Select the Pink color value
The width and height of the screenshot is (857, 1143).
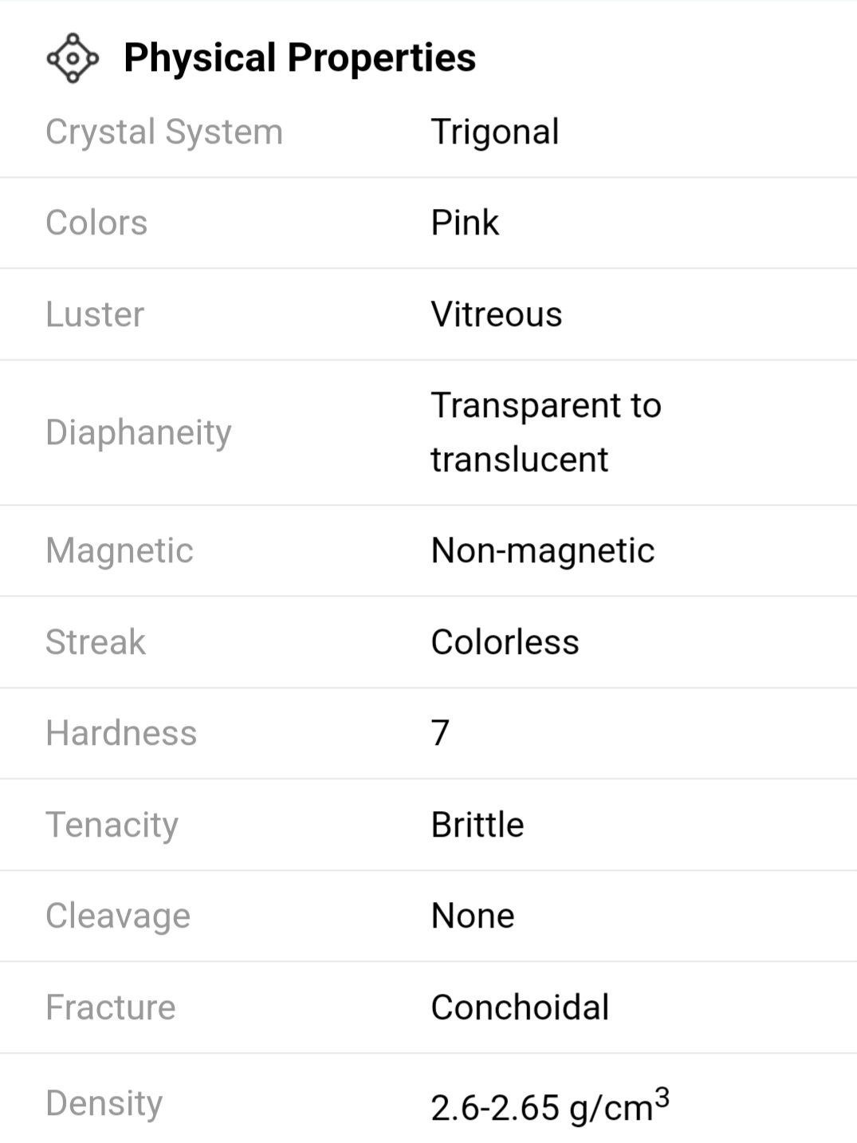tap(465, 223)
